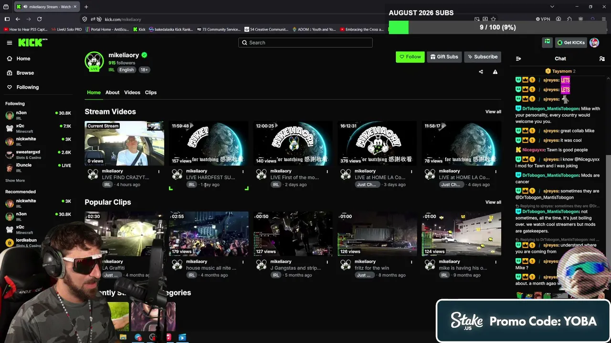Click the English language tag
The height and width of the screenshot is (343, 611).
[126, 70]
